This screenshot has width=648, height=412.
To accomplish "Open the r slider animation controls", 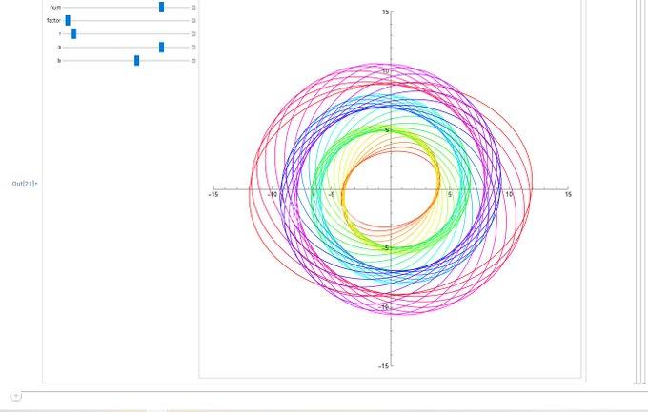I will pyautogui.click(x=193, y=33).
